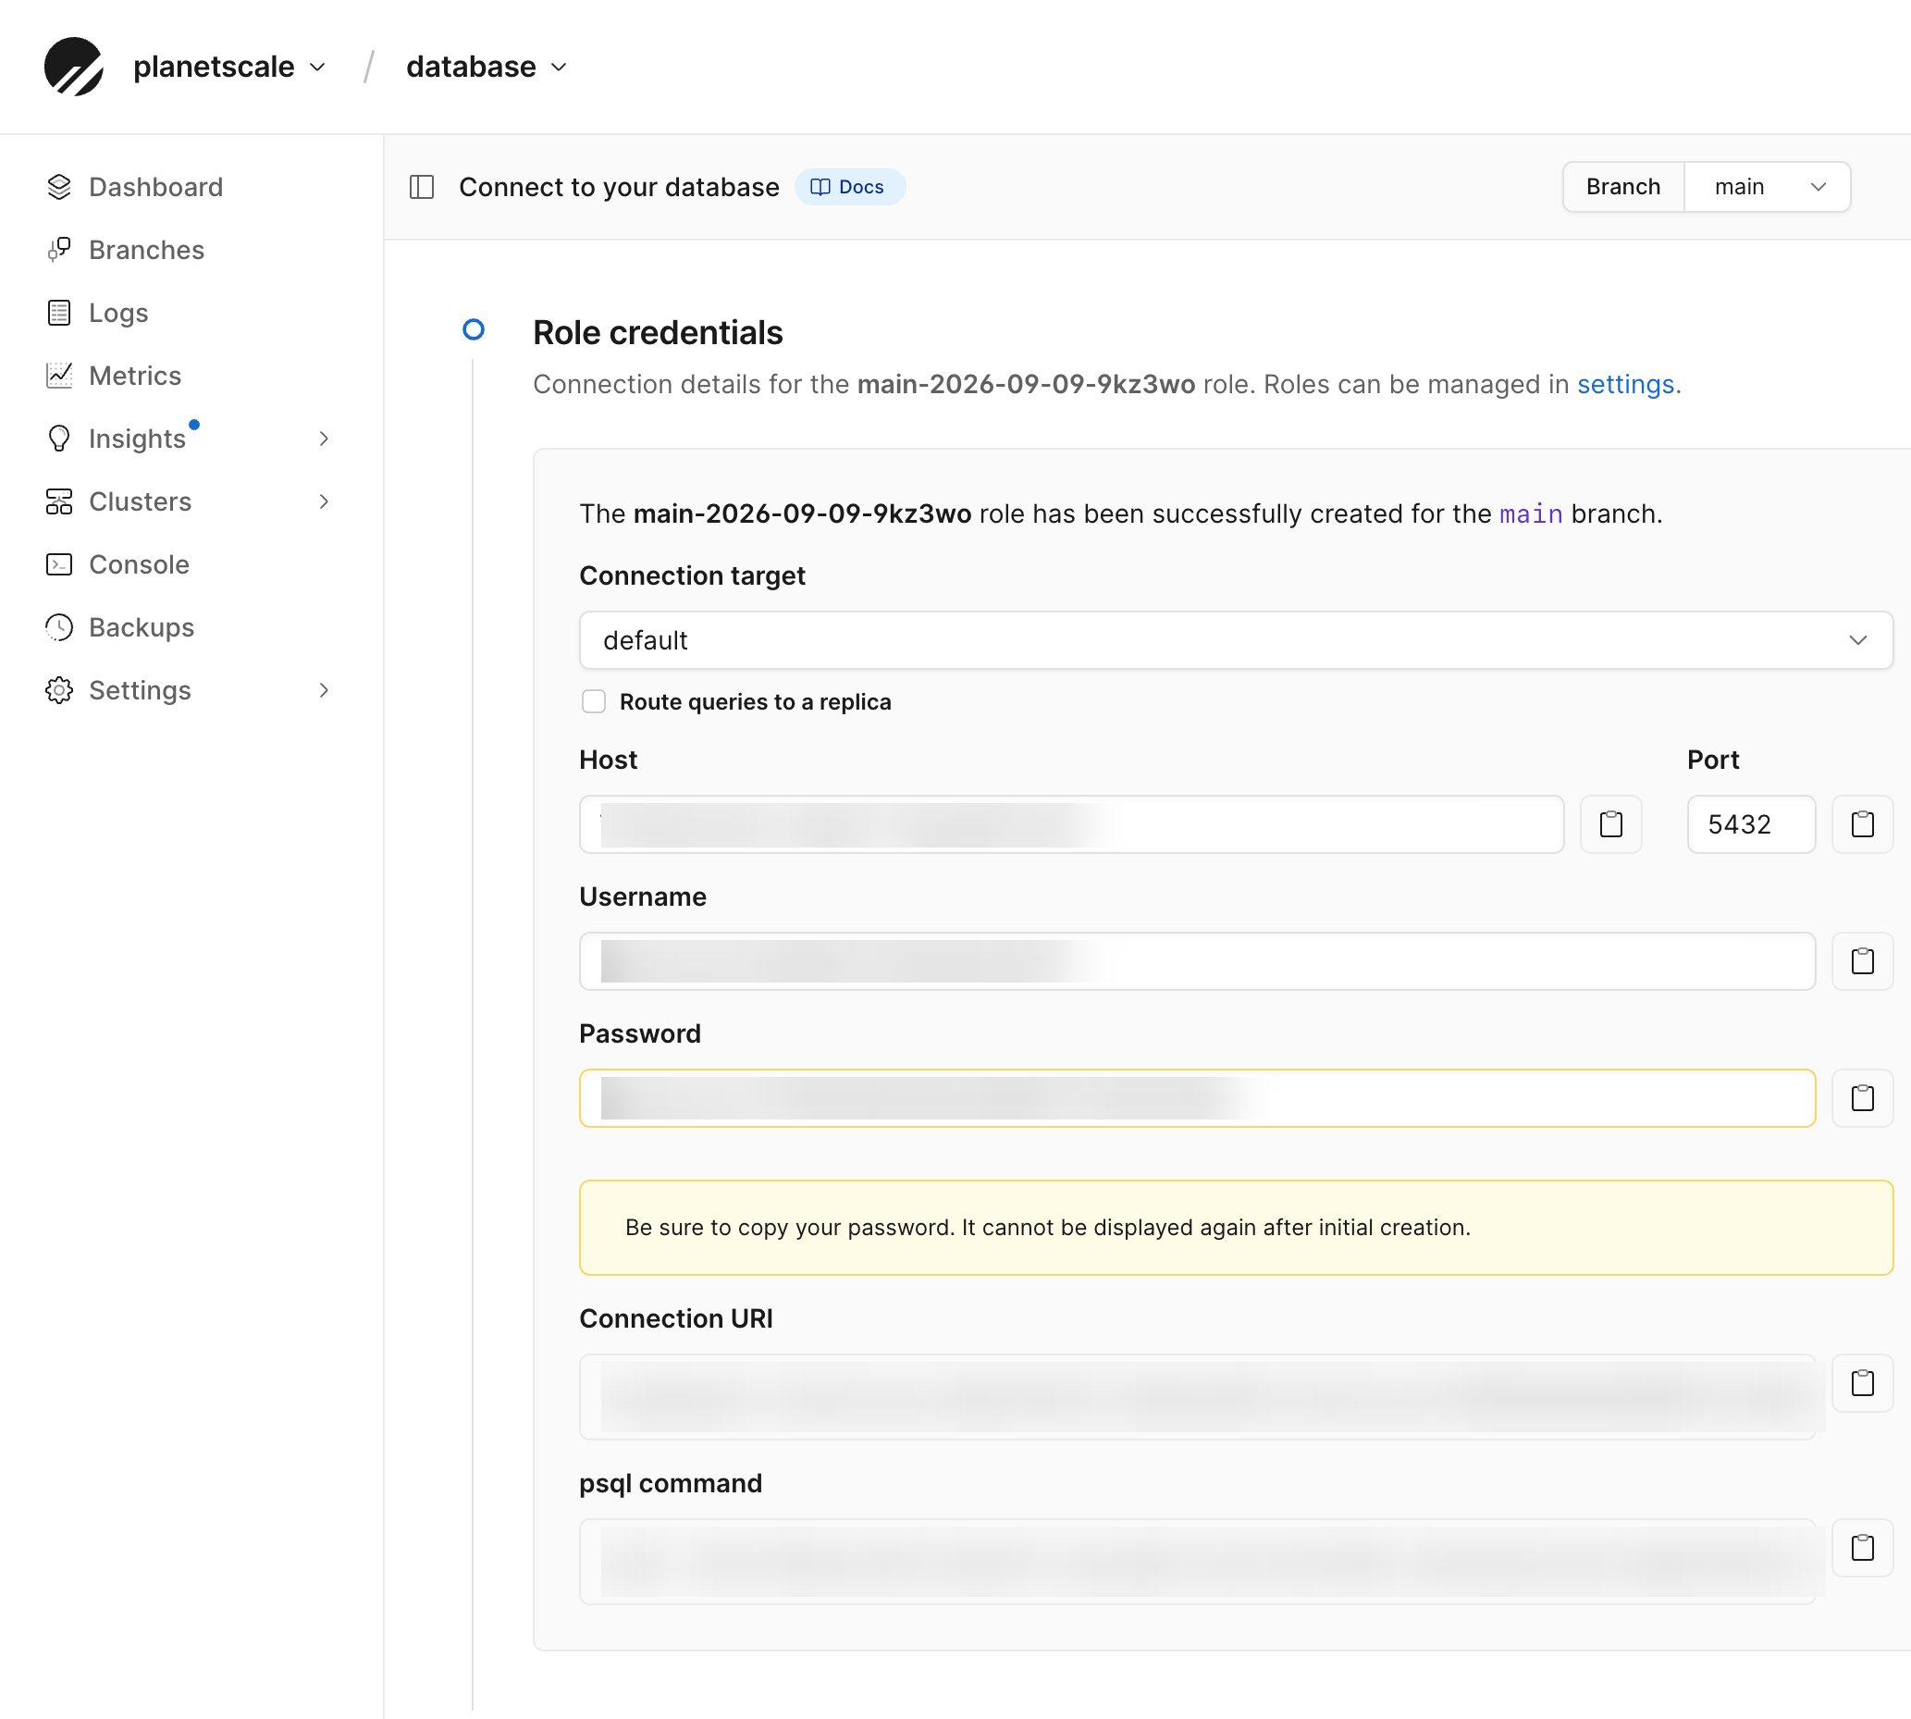Enable Route queries to a replica

click(x=593, y=702)
